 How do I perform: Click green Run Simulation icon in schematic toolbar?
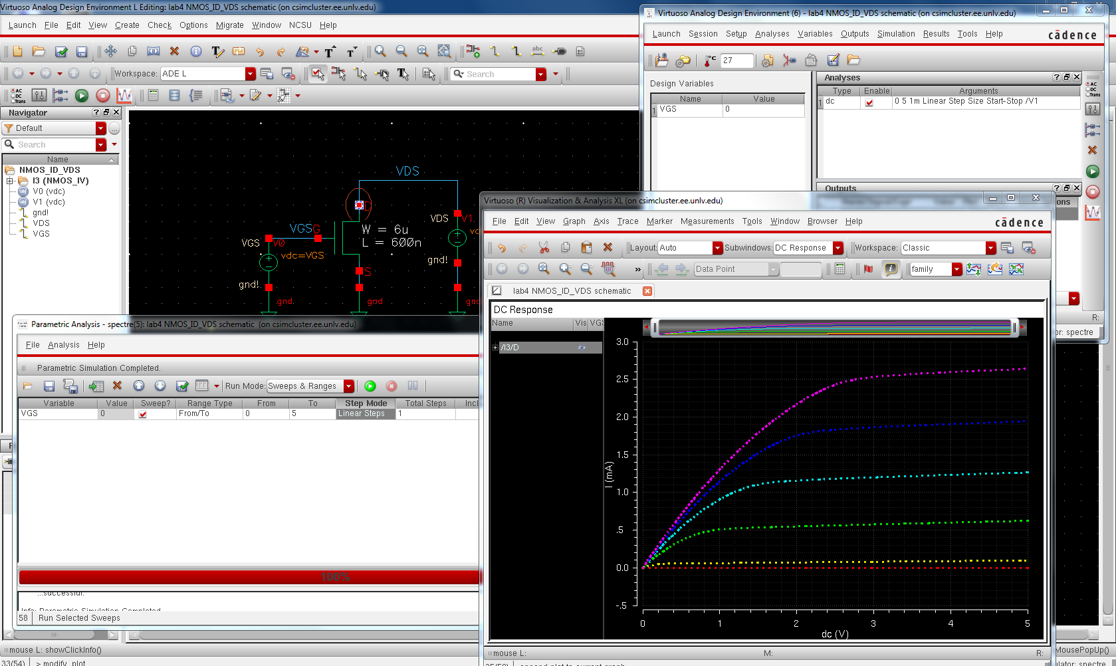[82, 96]
